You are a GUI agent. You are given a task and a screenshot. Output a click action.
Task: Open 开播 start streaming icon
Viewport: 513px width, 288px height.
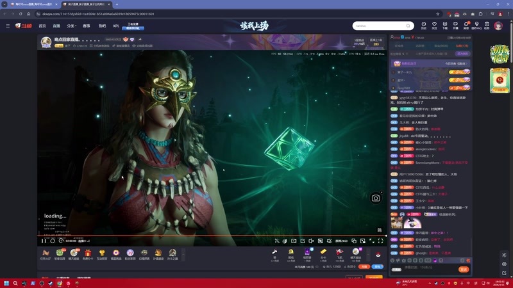coord(455,26)
